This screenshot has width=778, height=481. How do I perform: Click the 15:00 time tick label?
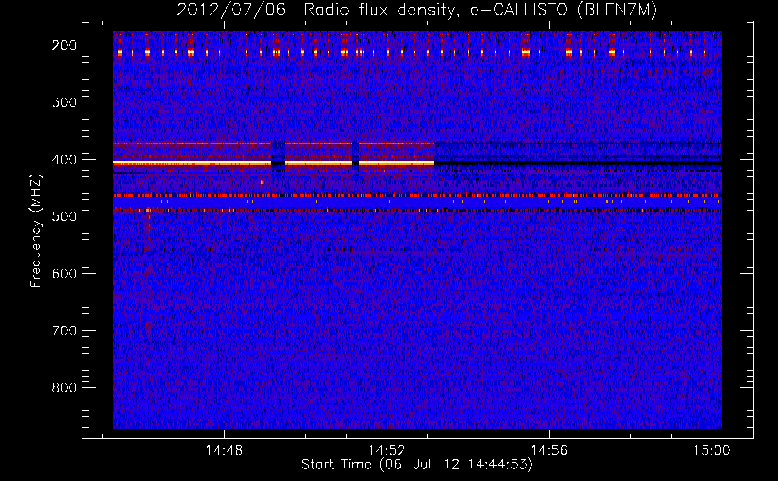[x=712, y=451]
